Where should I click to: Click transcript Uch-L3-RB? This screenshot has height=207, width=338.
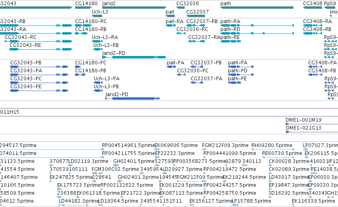[106, 45]
